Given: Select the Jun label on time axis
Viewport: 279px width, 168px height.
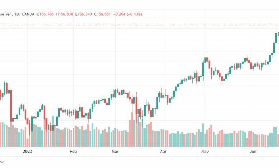Looking at the screenshot, I should coord(253,152).
